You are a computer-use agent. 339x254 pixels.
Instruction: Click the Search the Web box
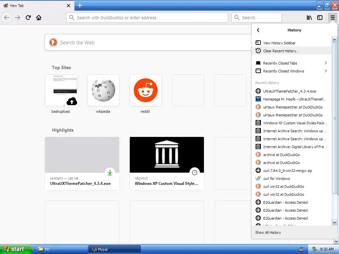[x=148, y=42]
